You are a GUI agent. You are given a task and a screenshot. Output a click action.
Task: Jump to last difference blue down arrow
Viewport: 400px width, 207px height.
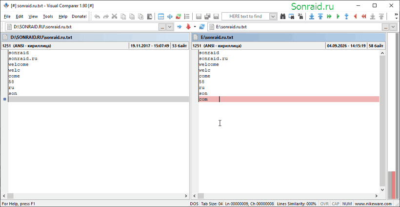(x=312, y=17)
